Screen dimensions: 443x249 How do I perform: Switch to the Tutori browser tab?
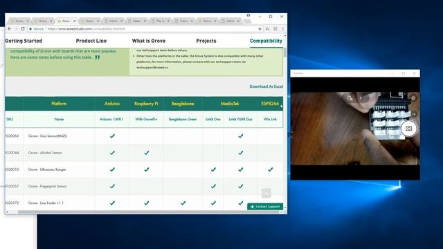[183, 21]
